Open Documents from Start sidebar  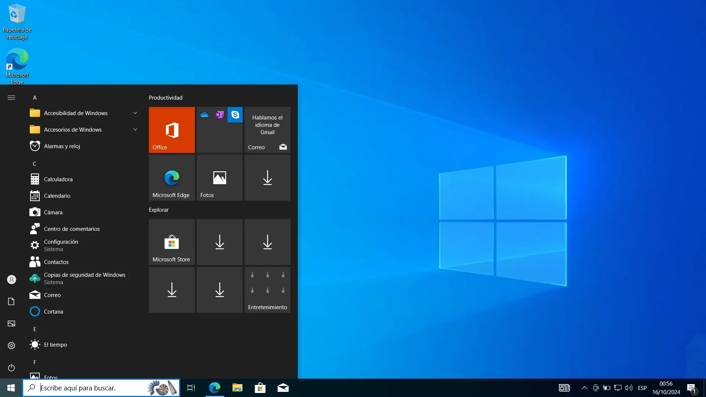click(x=11, y=301)
